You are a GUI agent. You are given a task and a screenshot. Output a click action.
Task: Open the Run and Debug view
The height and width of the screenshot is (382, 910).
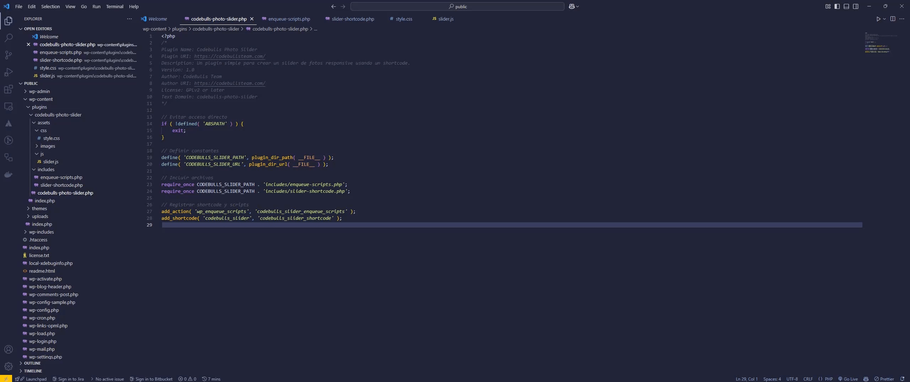click(9, 72)
